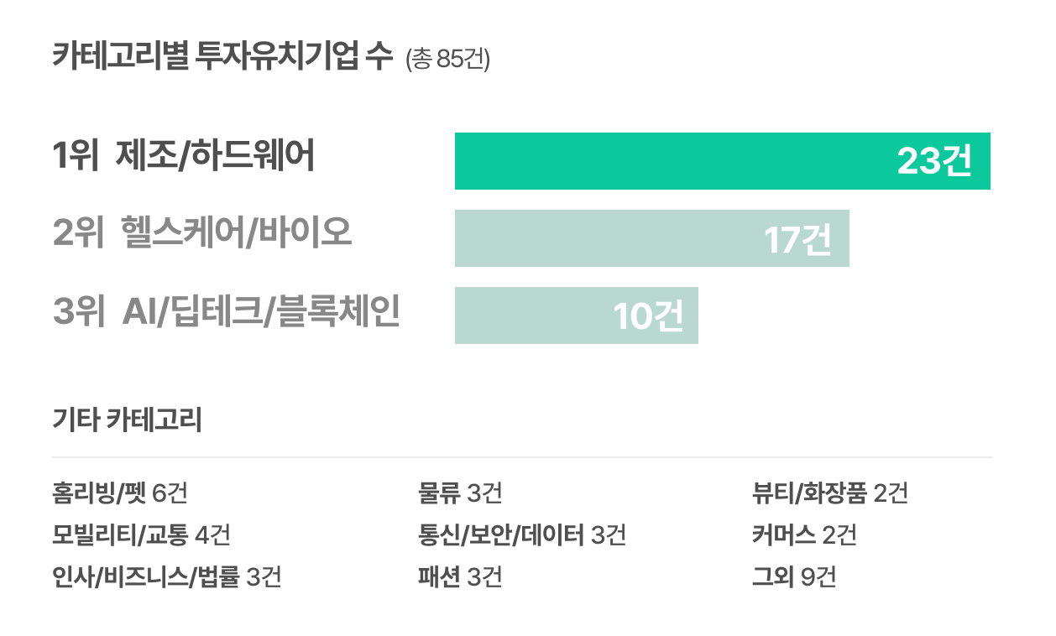
Task: Select 커머스 2건 entry
Action: click(x=804, y=534)
